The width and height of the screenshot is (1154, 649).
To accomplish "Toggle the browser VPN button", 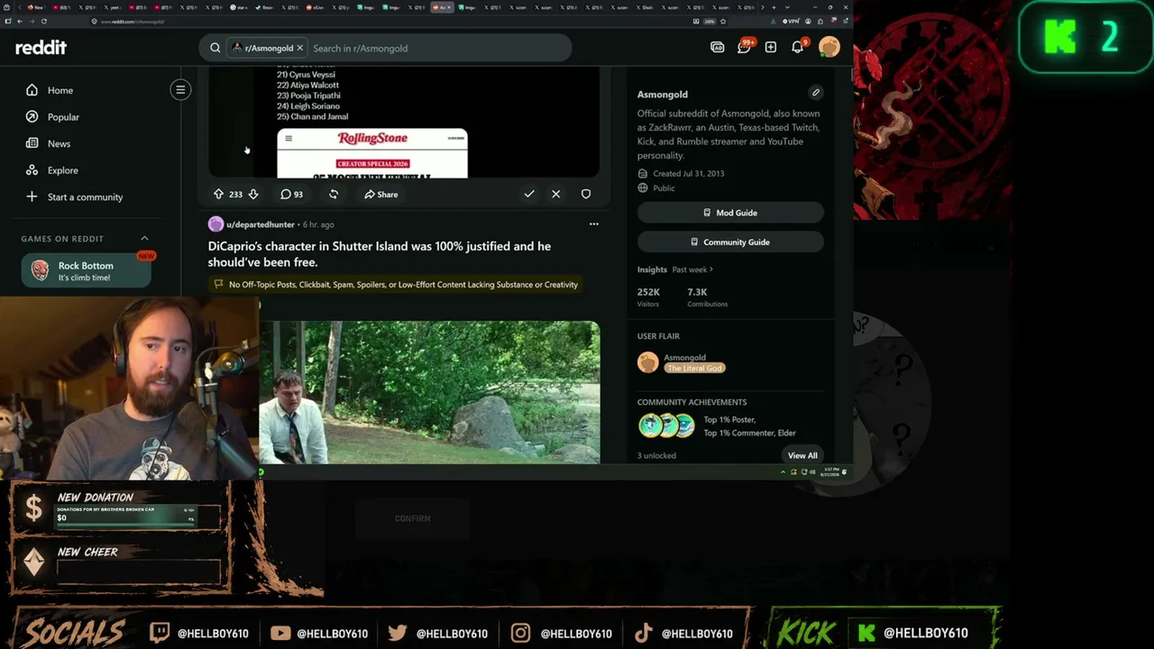I will point(790,21).
